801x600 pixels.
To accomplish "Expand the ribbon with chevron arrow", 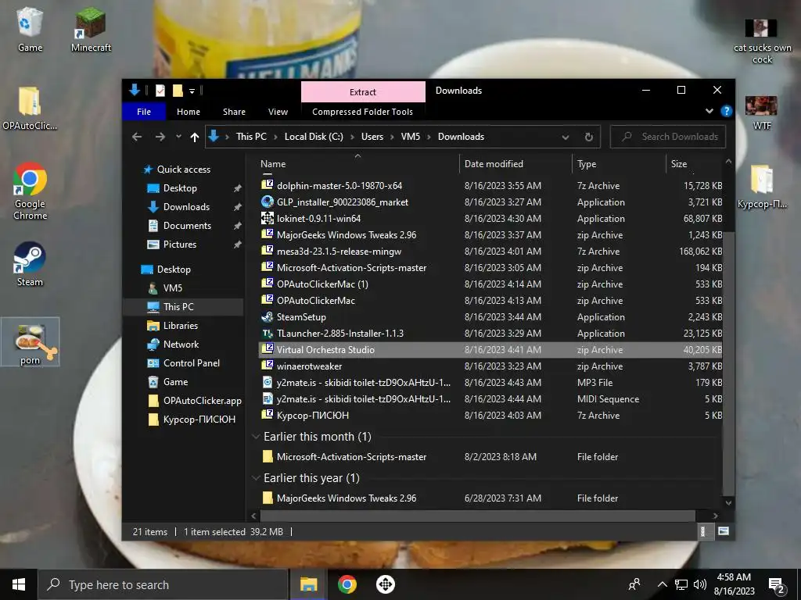I will tap(709, 111).
